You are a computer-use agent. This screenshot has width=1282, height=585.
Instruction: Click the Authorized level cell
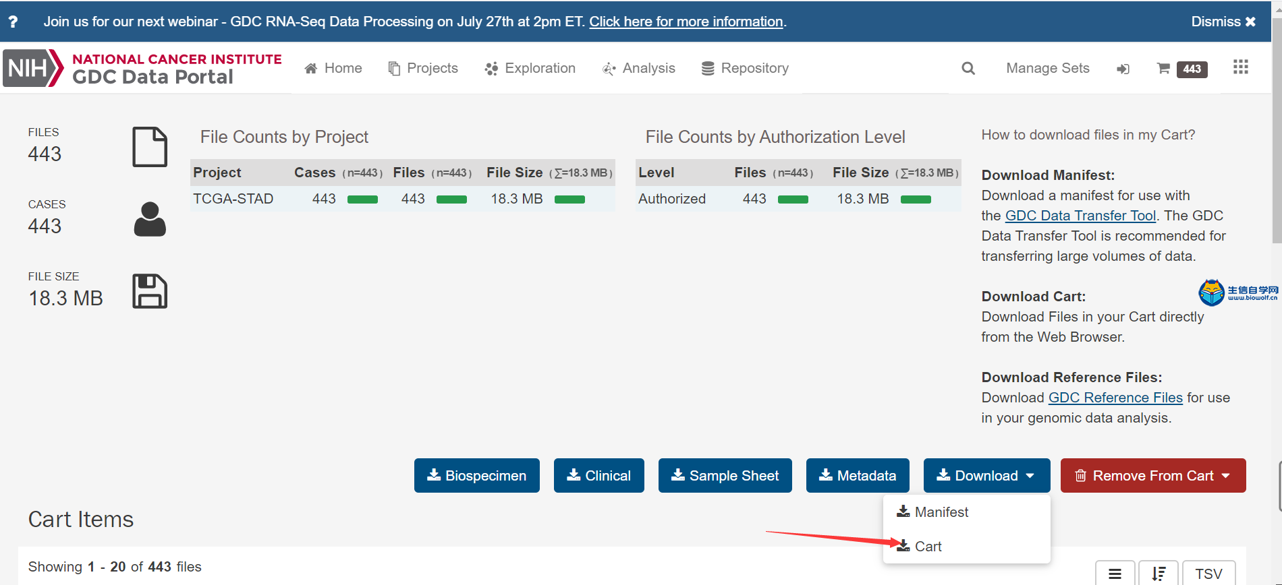pos(672,199)
